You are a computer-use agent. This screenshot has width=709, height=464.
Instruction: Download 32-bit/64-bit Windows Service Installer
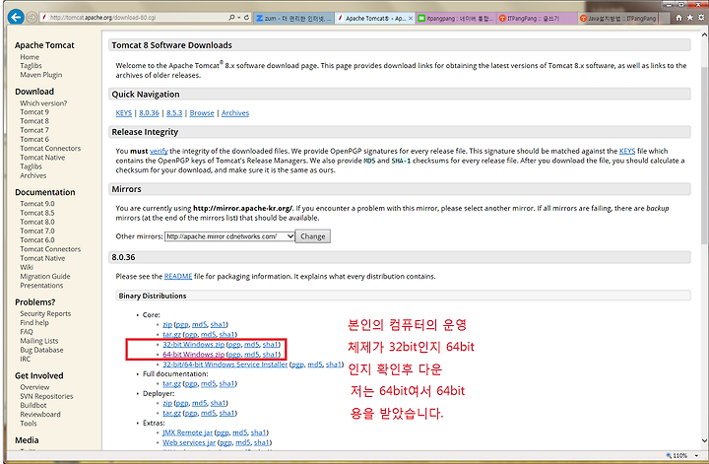[x=226, y=365]
